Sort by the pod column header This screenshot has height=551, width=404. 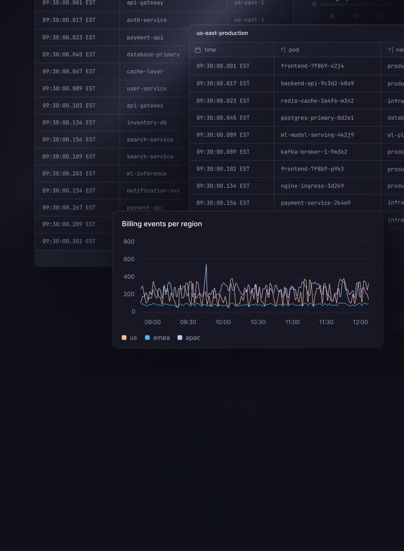[294, 50]
